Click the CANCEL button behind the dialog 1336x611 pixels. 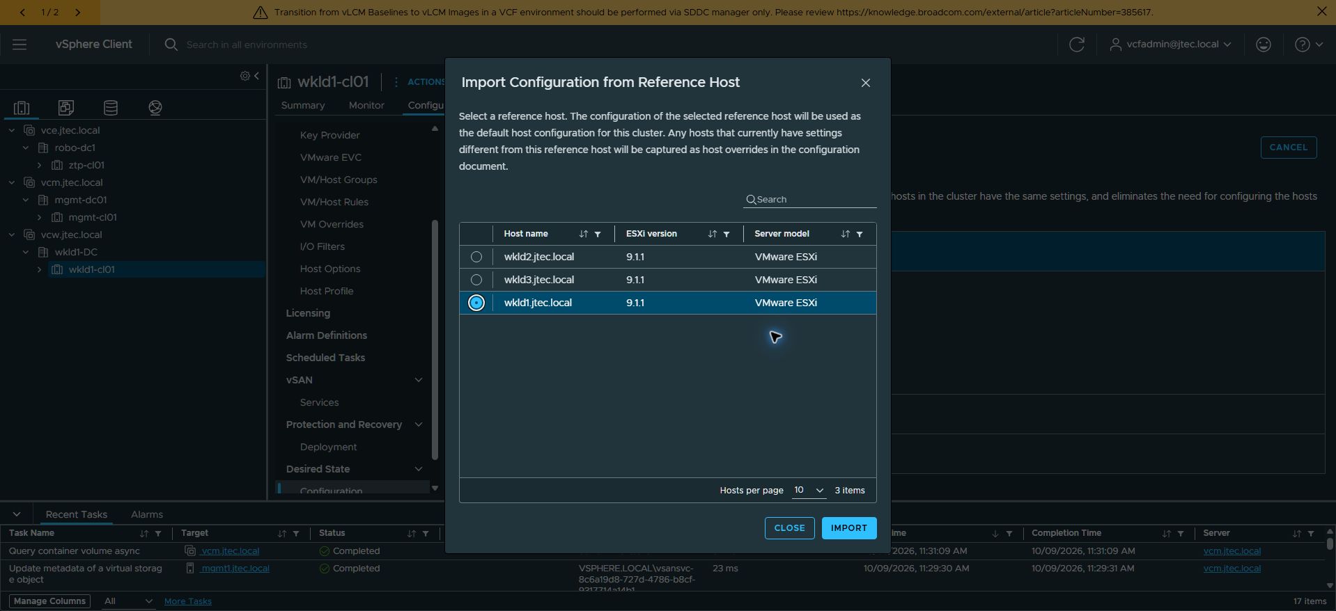click(1289, 148)
